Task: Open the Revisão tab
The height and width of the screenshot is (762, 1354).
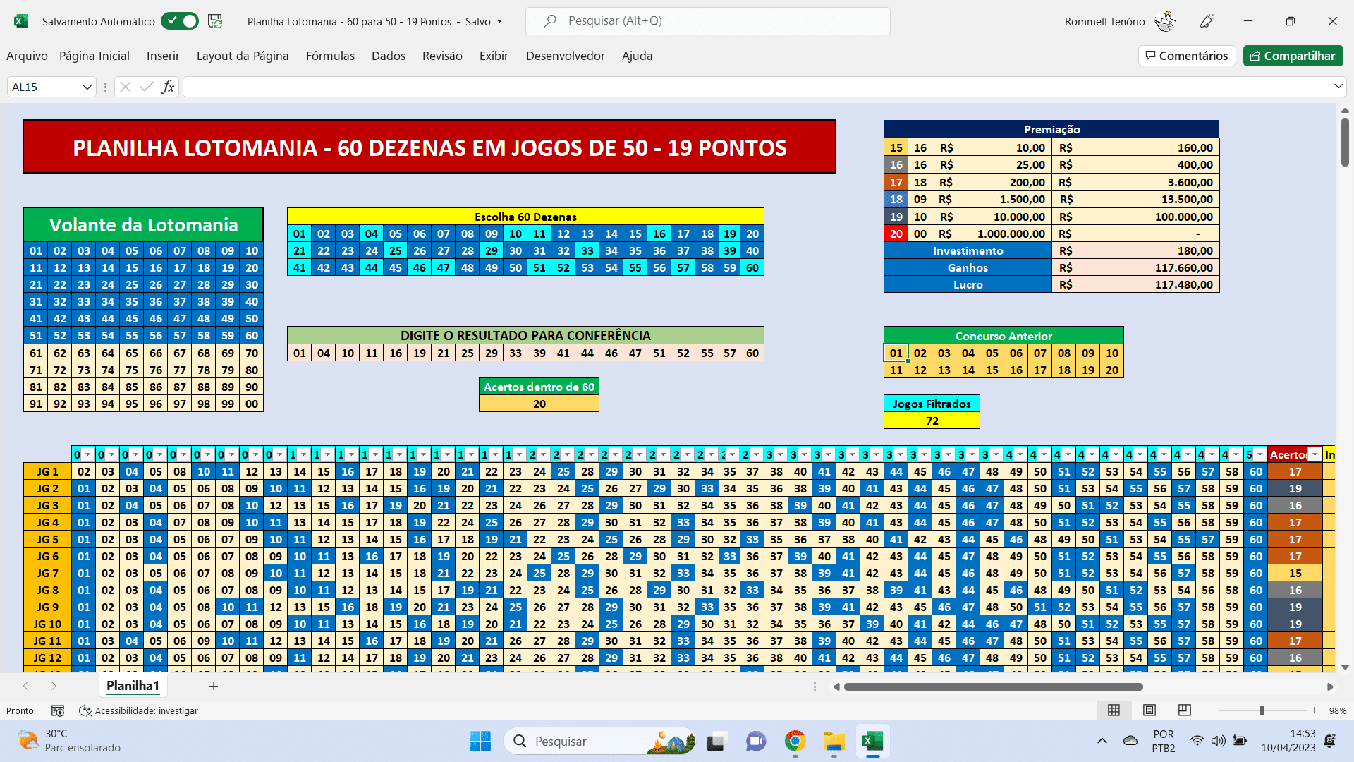Action: click(442, 56)
